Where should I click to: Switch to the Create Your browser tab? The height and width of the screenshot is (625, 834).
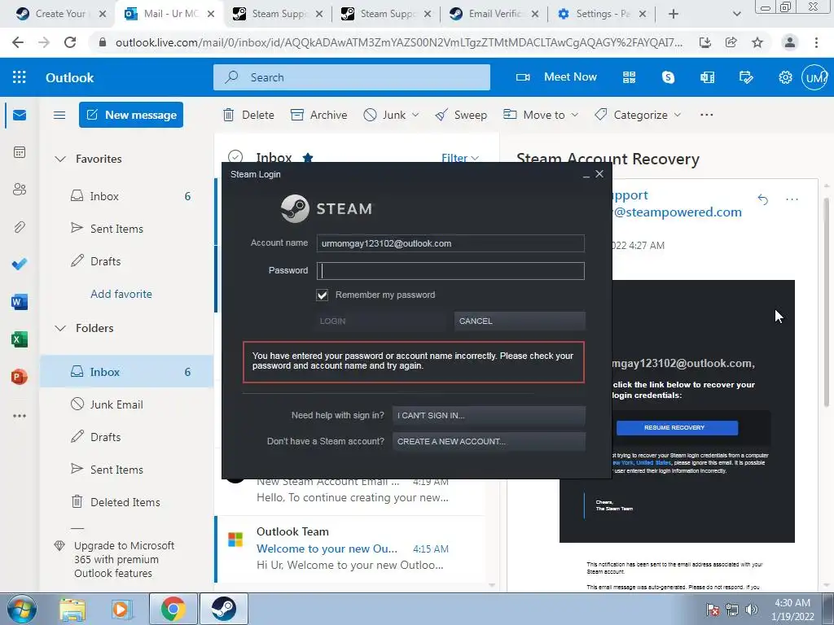(x=59, y=14)
